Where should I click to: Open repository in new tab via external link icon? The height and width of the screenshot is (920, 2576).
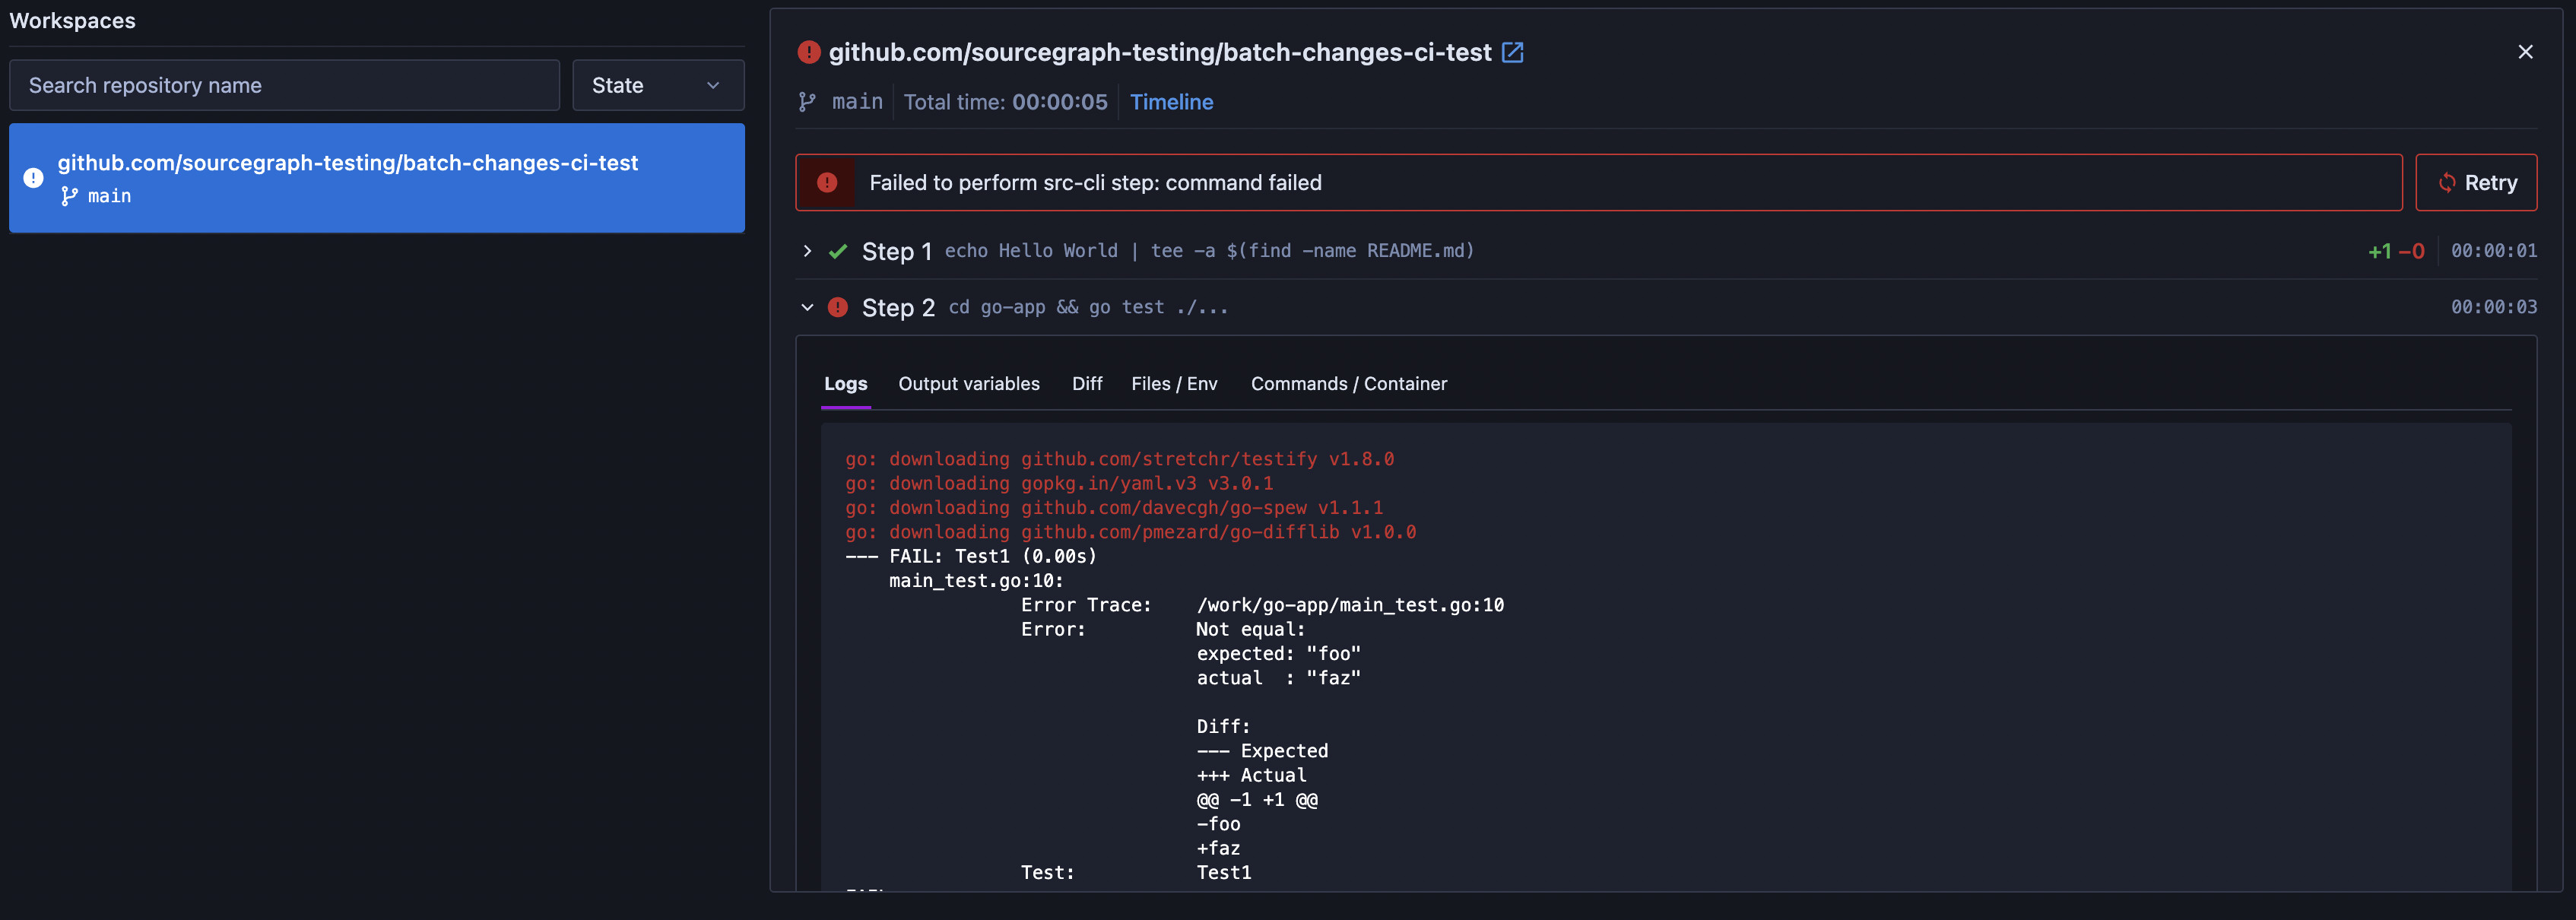(1512, 53)
